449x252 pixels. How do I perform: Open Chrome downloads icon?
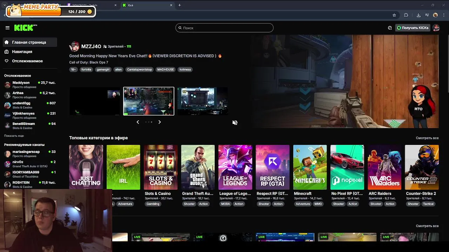(418, 15)
